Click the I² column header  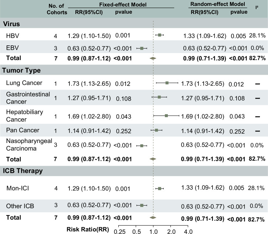coord(257,7)
